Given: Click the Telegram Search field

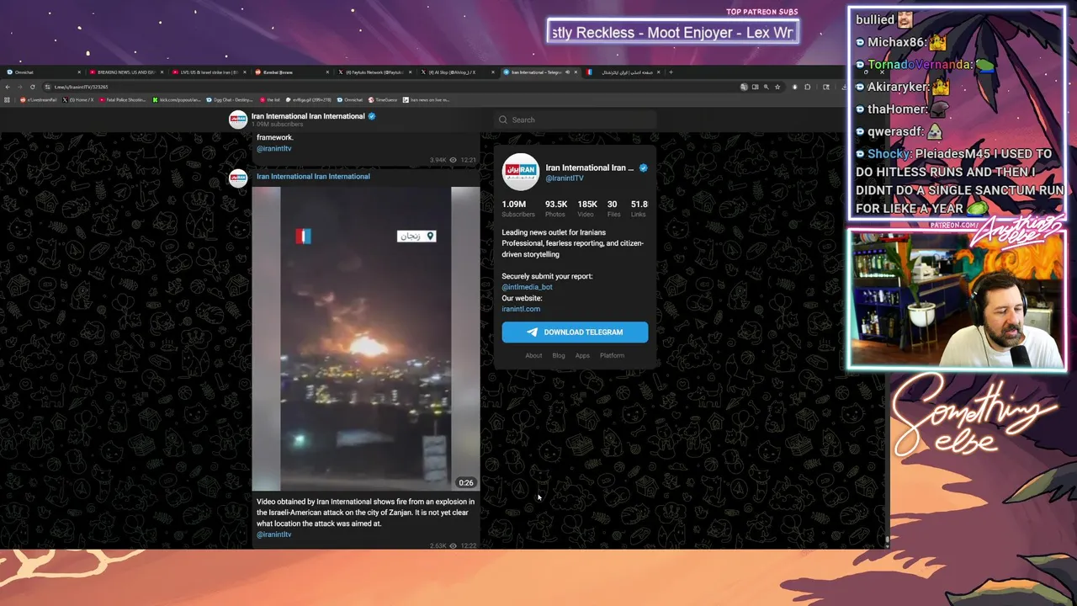Looking at the screenshot, I should [x=576, y=120].
